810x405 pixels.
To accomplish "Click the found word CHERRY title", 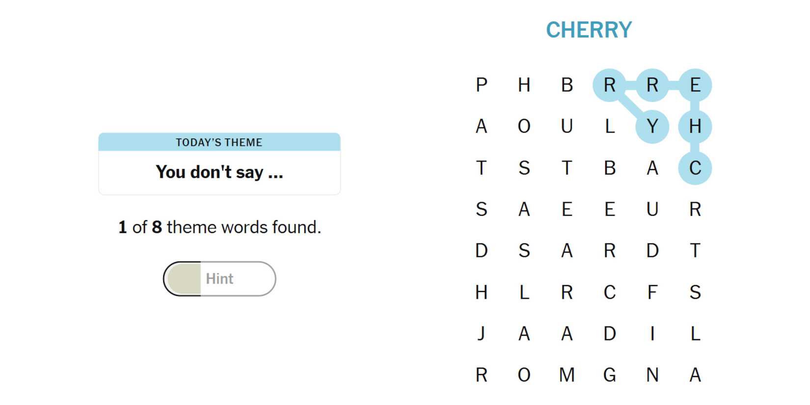I will click(x=589, y=30).
